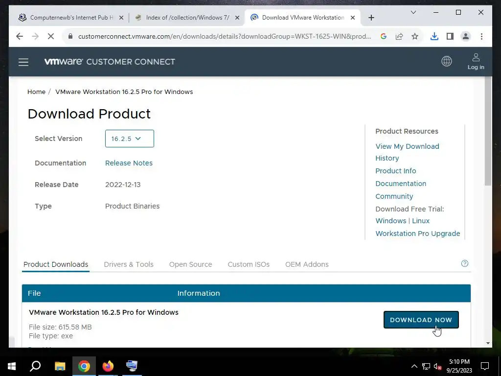The width and height of the screenshot is (501, 376).
Task: Open Firefox from the taskbar
Action: pyautogui.click(x=108, y=366)
